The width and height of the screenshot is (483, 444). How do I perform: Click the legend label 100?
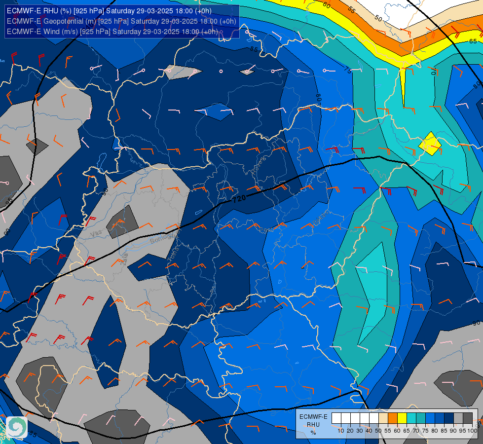point(472,431)
